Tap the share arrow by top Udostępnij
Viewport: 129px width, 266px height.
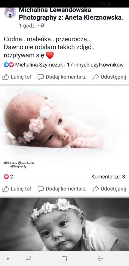[96, 77]
